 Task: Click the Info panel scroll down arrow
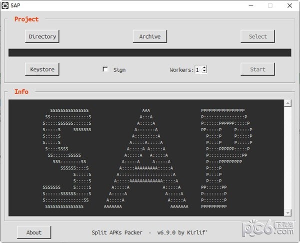point(288,213)
